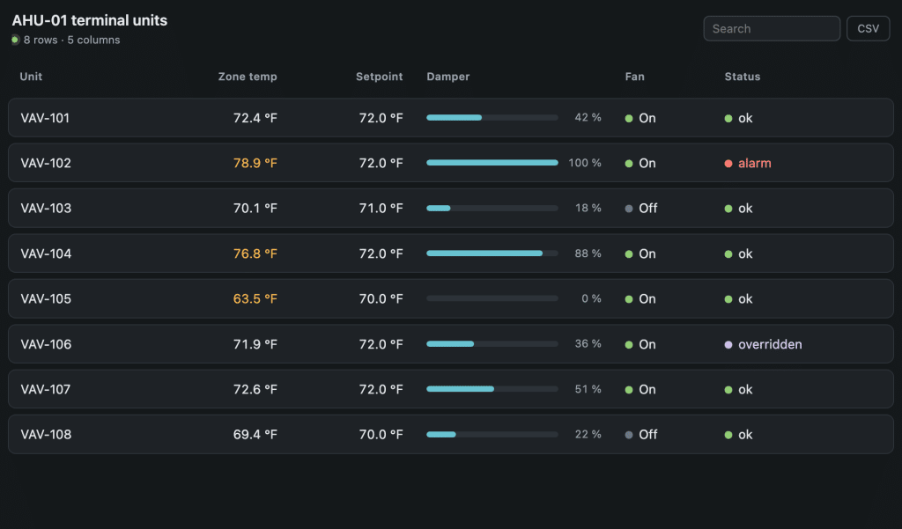The image size is (902, 529).
Task: Click the 76.8 °F zone temp value
Action: (255, 253)
